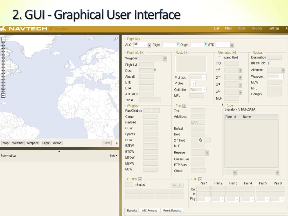288x216 pixels.
Task: Zoom out the map with minus icon
Action: pyautogui.click(x=3, y=96)
